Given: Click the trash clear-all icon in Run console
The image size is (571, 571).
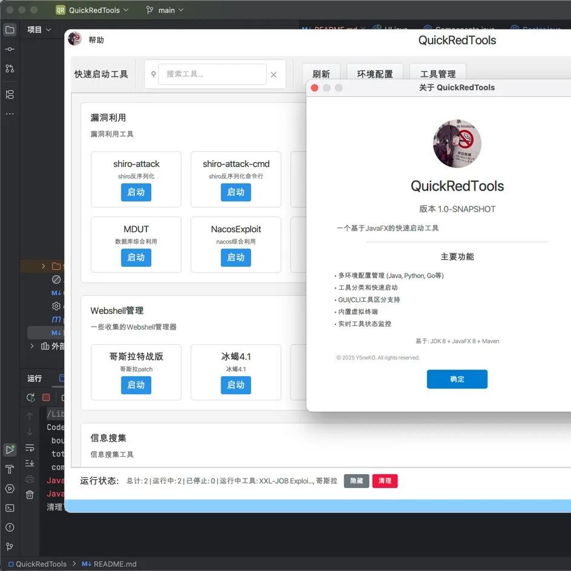Looking at the screenshot, I should (30, 495).
